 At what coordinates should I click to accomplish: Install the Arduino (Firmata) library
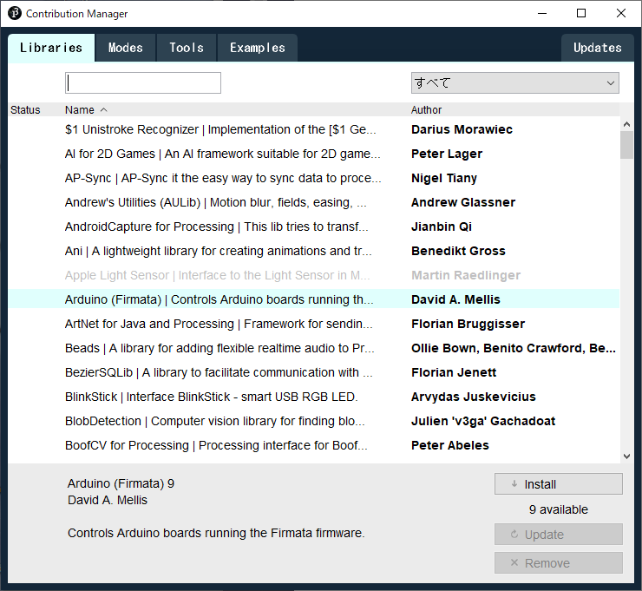[x=559, y=484]
